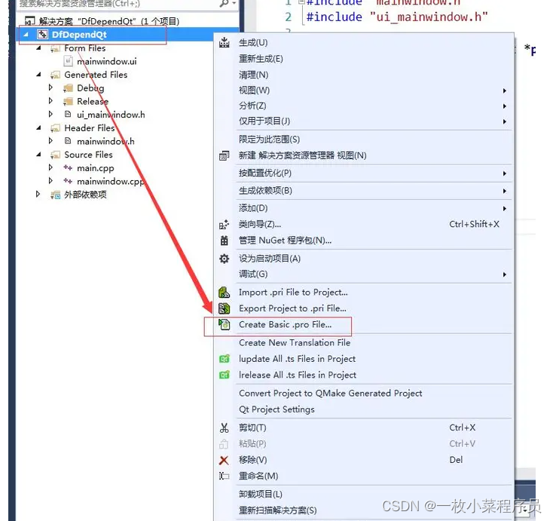Image resolution: width=553 pixels, height=521 pixels.
Task: Click the Qt icon beside lrelease All .ts Files
Action: 224,375
